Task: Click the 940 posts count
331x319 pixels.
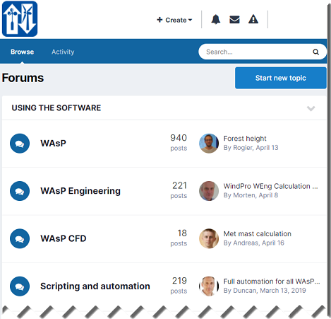Action: tap(179, 142)
